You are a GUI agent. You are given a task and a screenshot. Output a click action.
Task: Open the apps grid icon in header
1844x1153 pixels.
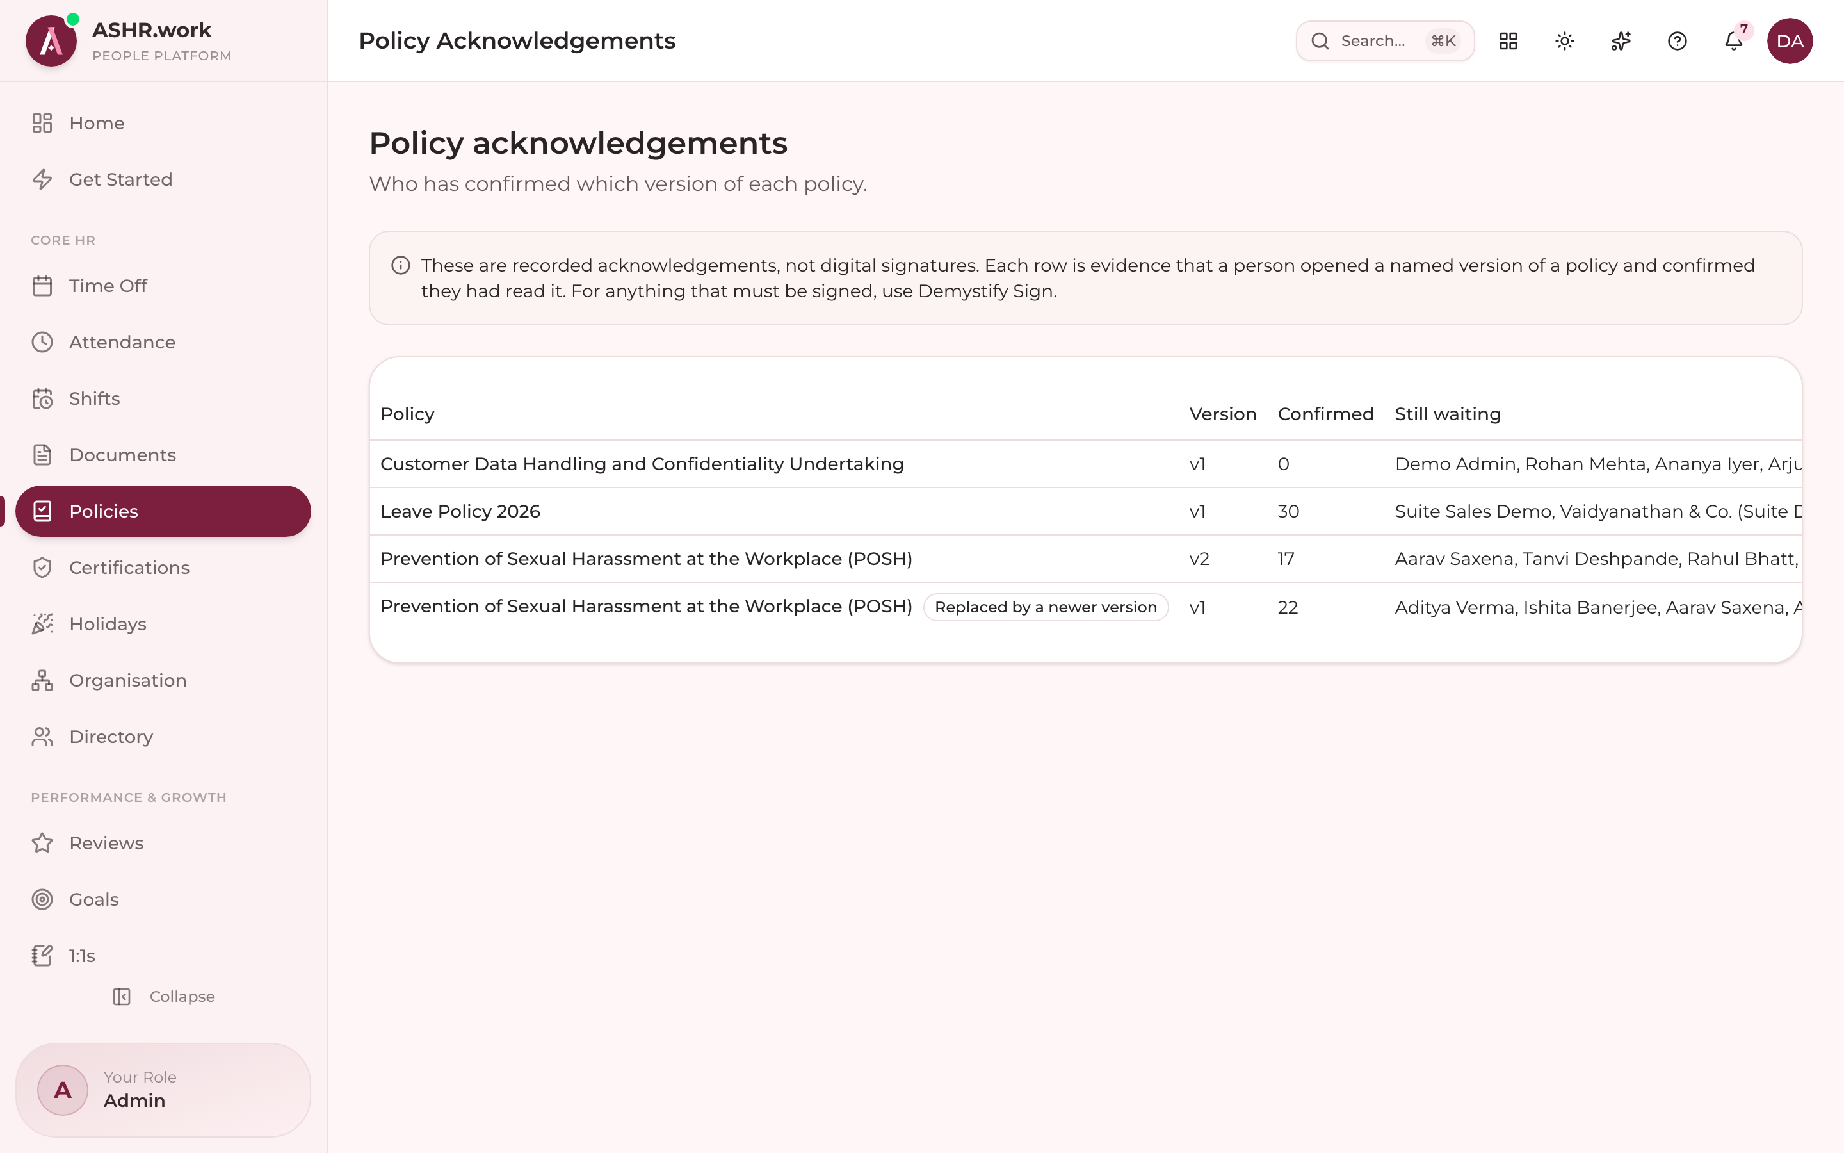click(1508, 41)
